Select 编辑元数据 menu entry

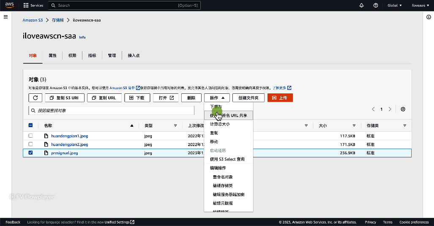(228, 203)
